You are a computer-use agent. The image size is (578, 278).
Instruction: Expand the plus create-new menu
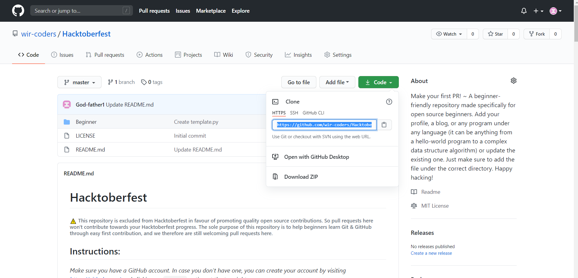[x=538, y=11]
